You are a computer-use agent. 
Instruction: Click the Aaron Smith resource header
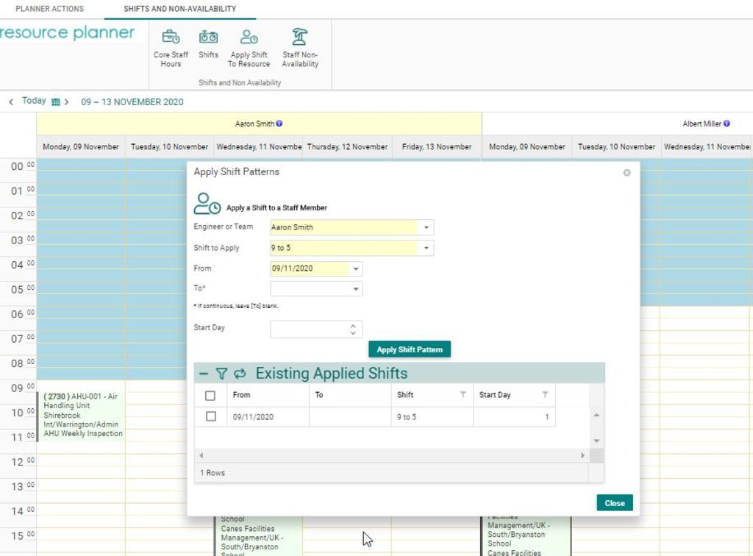pos(260,124)
